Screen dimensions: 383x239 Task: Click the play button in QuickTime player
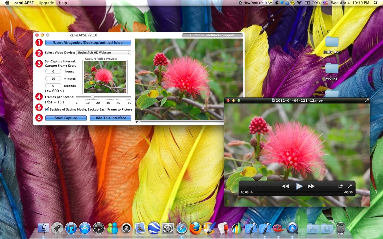tap(299, 186)
